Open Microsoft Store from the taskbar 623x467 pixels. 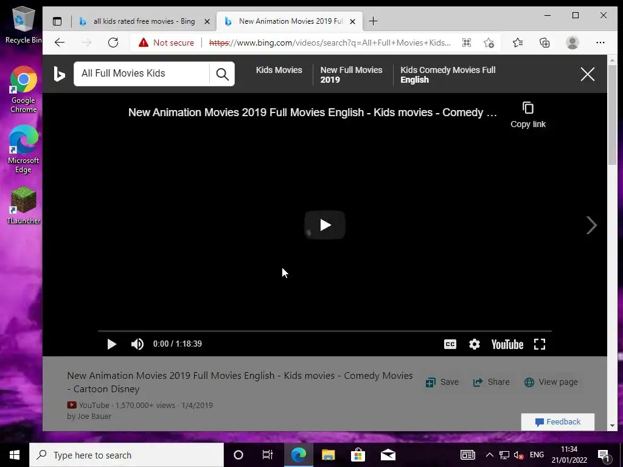(x=358, y=455)
